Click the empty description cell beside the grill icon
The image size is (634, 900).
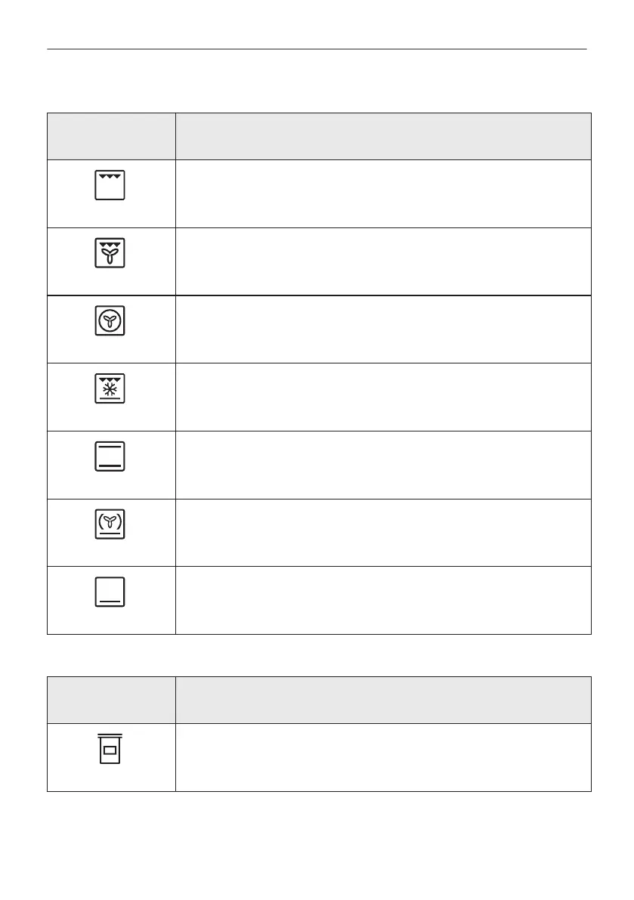pos(383,193)
